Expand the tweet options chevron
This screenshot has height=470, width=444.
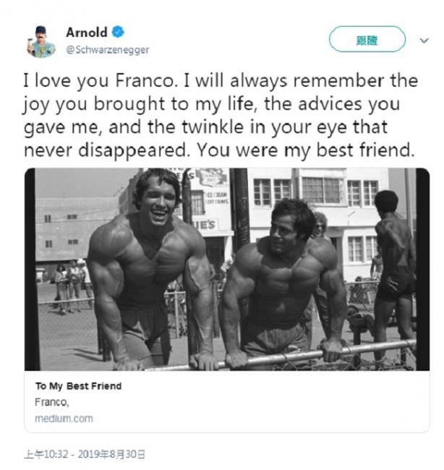[x=424, y=40]
